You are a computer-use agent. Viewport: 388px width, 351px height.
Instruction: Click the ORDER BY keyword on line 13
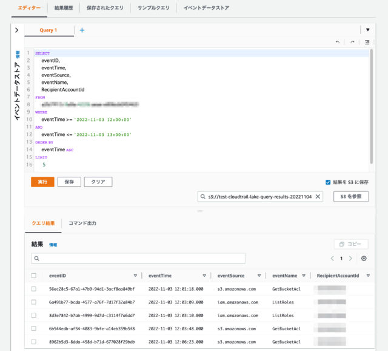point(44,142)
